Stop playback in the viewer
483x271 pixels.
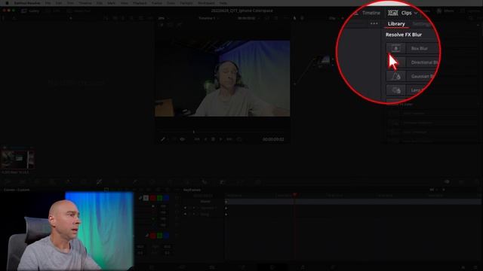(x=213, y=139)
